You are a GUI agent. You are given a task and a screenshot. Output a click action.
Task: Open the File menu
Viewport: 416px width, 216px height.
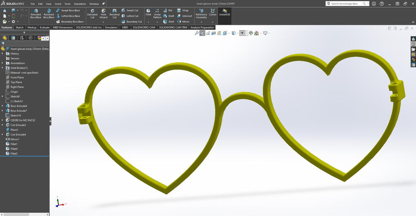33,4
